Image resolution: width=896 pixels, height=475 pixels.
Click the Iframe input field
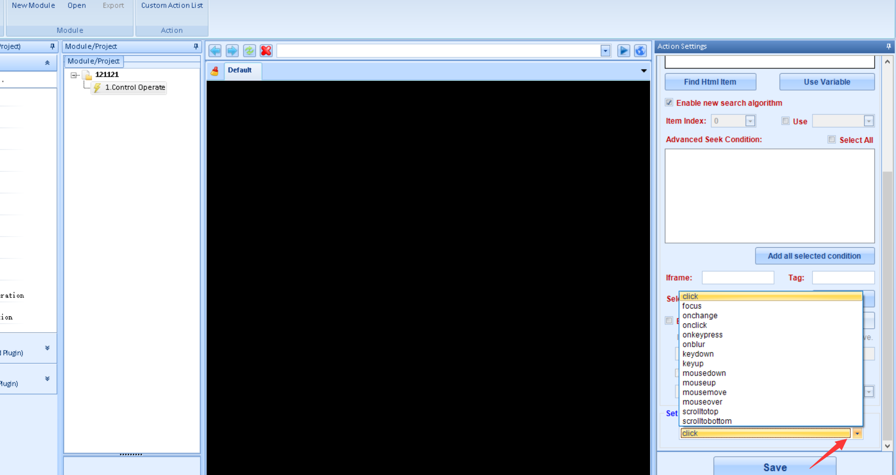(738, 278)
